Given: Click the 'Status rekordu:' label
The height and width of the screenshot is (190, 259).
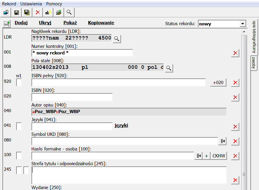Looking at the screenshot, I should (180, 24).
